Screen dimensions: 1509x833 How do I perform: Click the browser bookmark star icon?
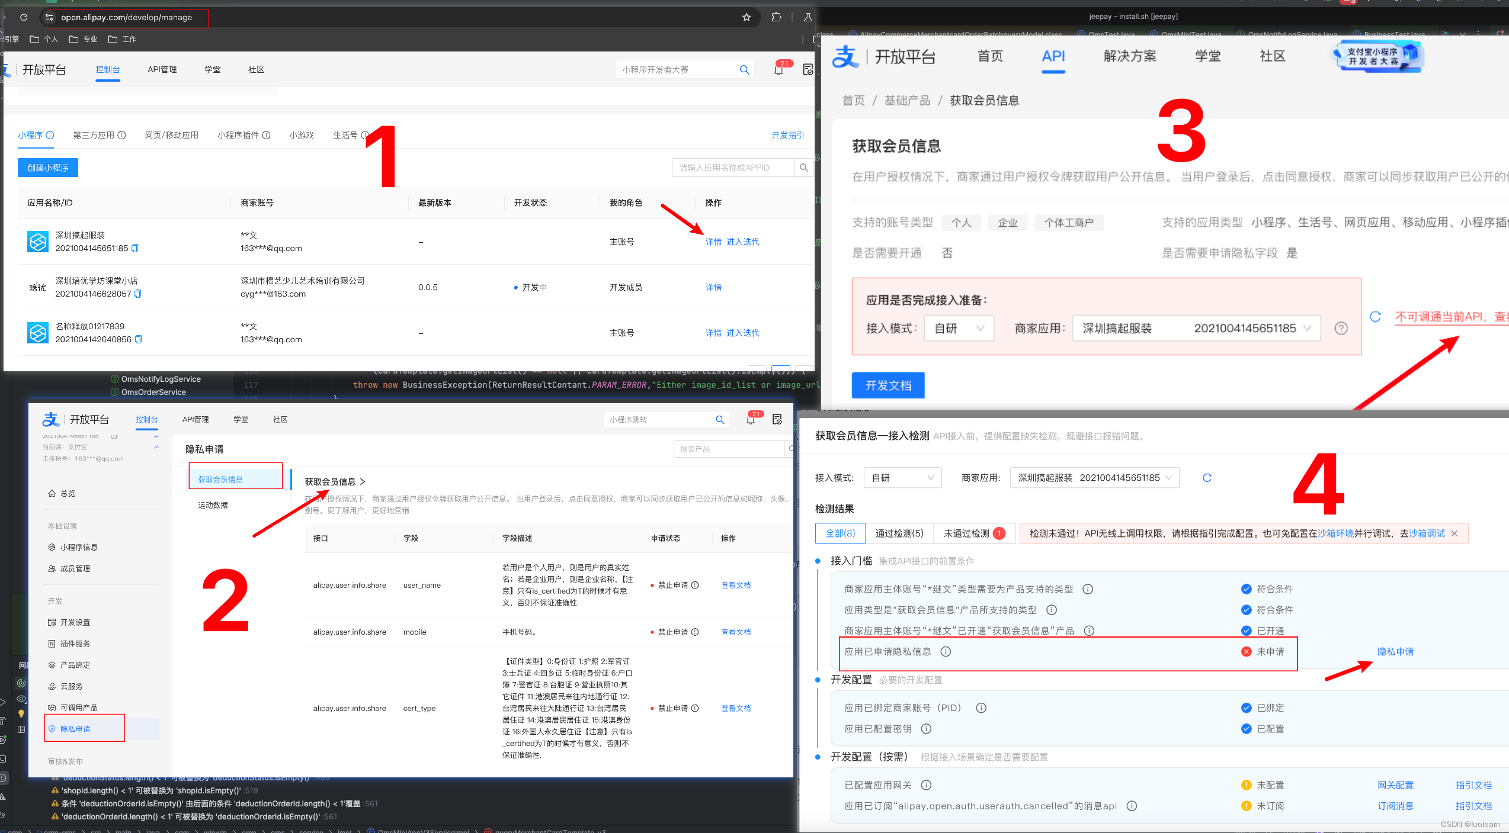pyautogui.click(x=747, y=17)
